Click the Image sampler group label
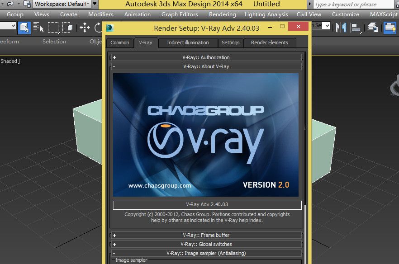This screenshot has width=399, height=264. tap(131, 260)
